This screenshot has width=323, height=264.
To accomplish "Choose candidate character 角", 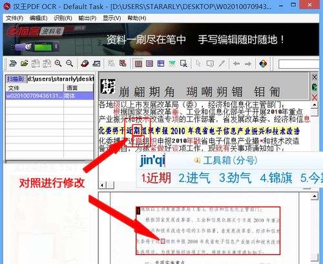I will point(169,92).
